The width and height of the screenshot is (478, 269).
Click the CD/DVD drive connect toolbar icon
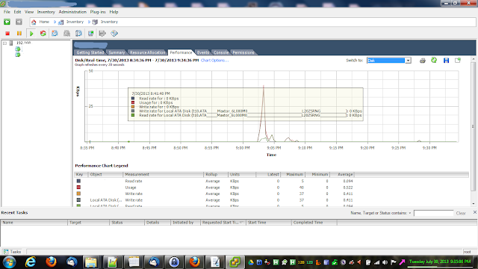(114, 33)
